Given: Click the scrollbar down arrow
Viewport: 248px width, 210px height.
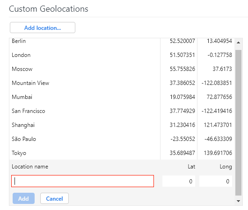Looking at the screenshot, I should point(239,201).
